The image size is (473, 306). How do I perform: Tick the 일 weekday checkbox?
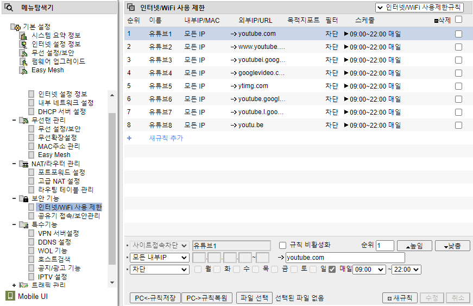(313, 269)
